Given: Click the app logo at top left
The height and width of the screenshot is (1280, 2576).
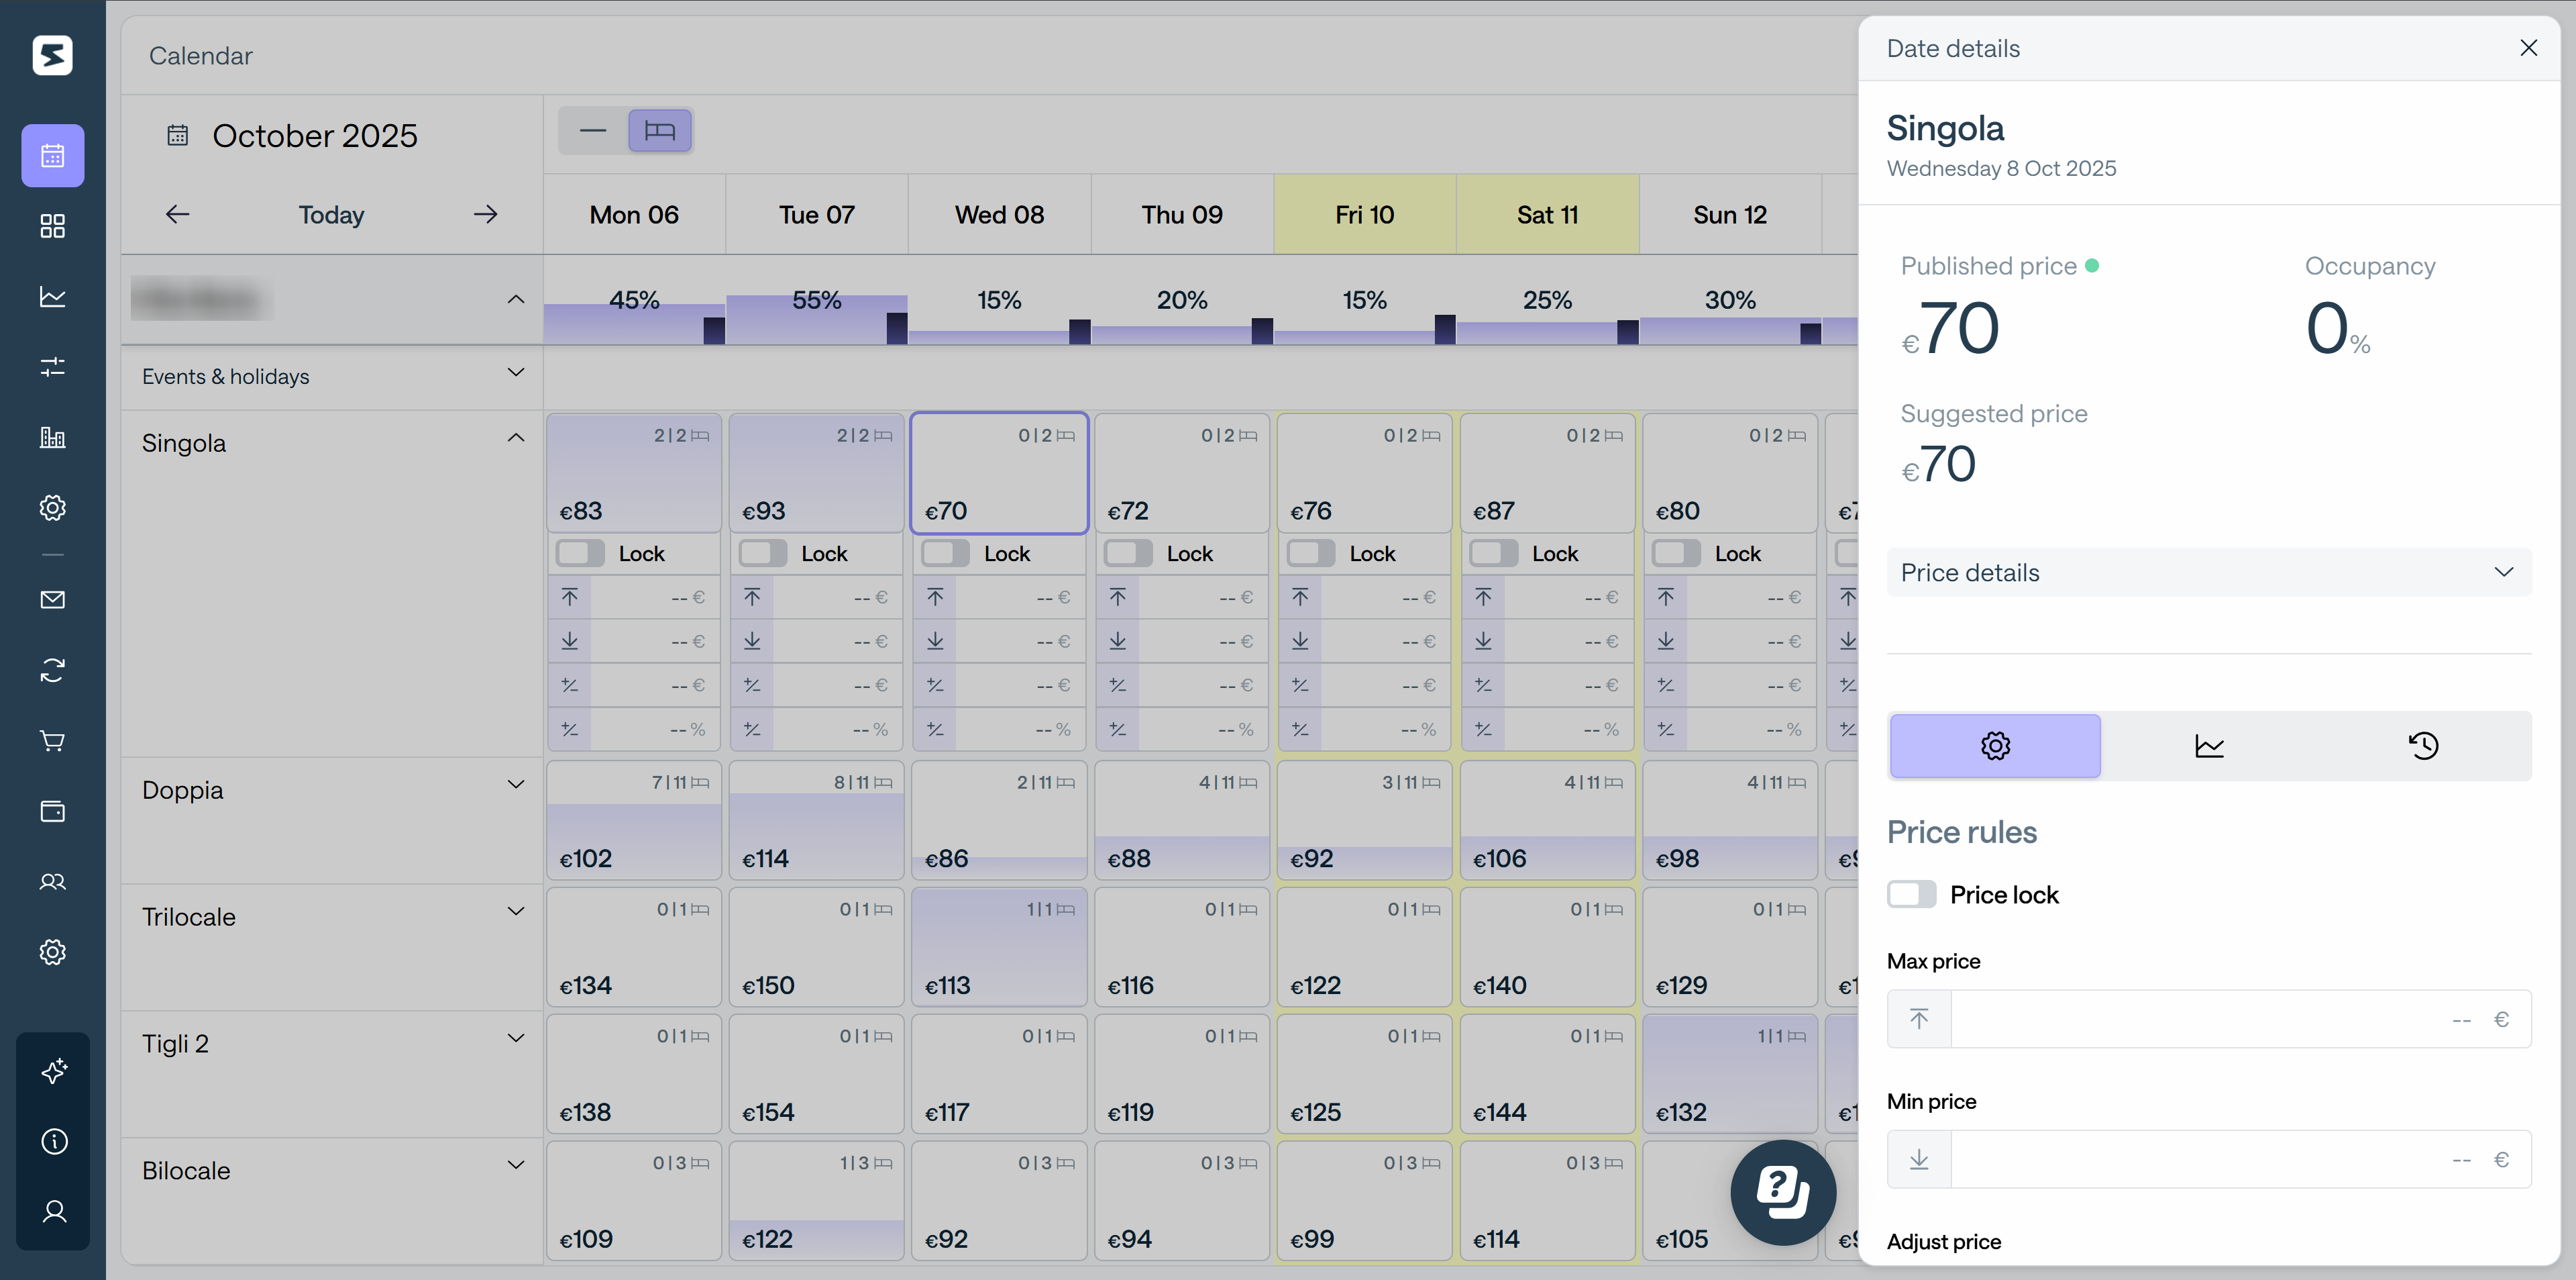Looking at the screenshot, I should 52,55.
